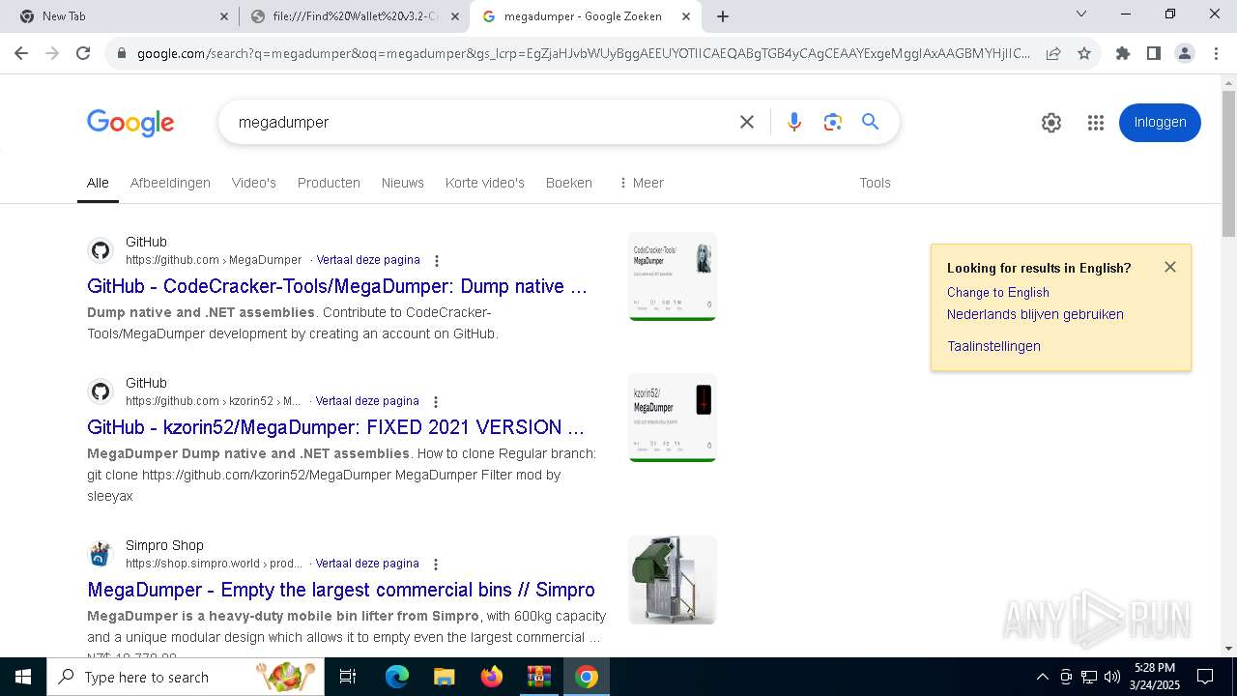
Task: Open Google quick settings gear
Action: (x=1051, y=123)
